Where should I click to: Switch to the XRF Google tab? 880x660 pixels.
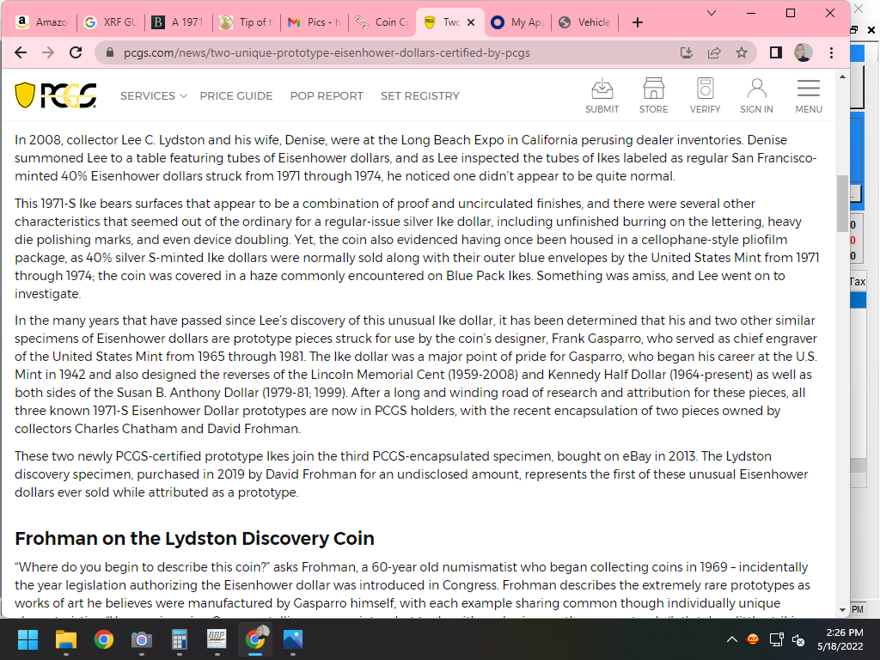(x=110, y=22)
